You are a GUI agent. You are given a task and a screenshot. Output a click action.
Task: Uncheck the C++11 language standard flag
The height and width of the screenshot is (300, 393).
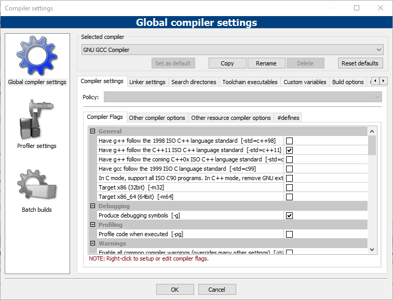289,150
